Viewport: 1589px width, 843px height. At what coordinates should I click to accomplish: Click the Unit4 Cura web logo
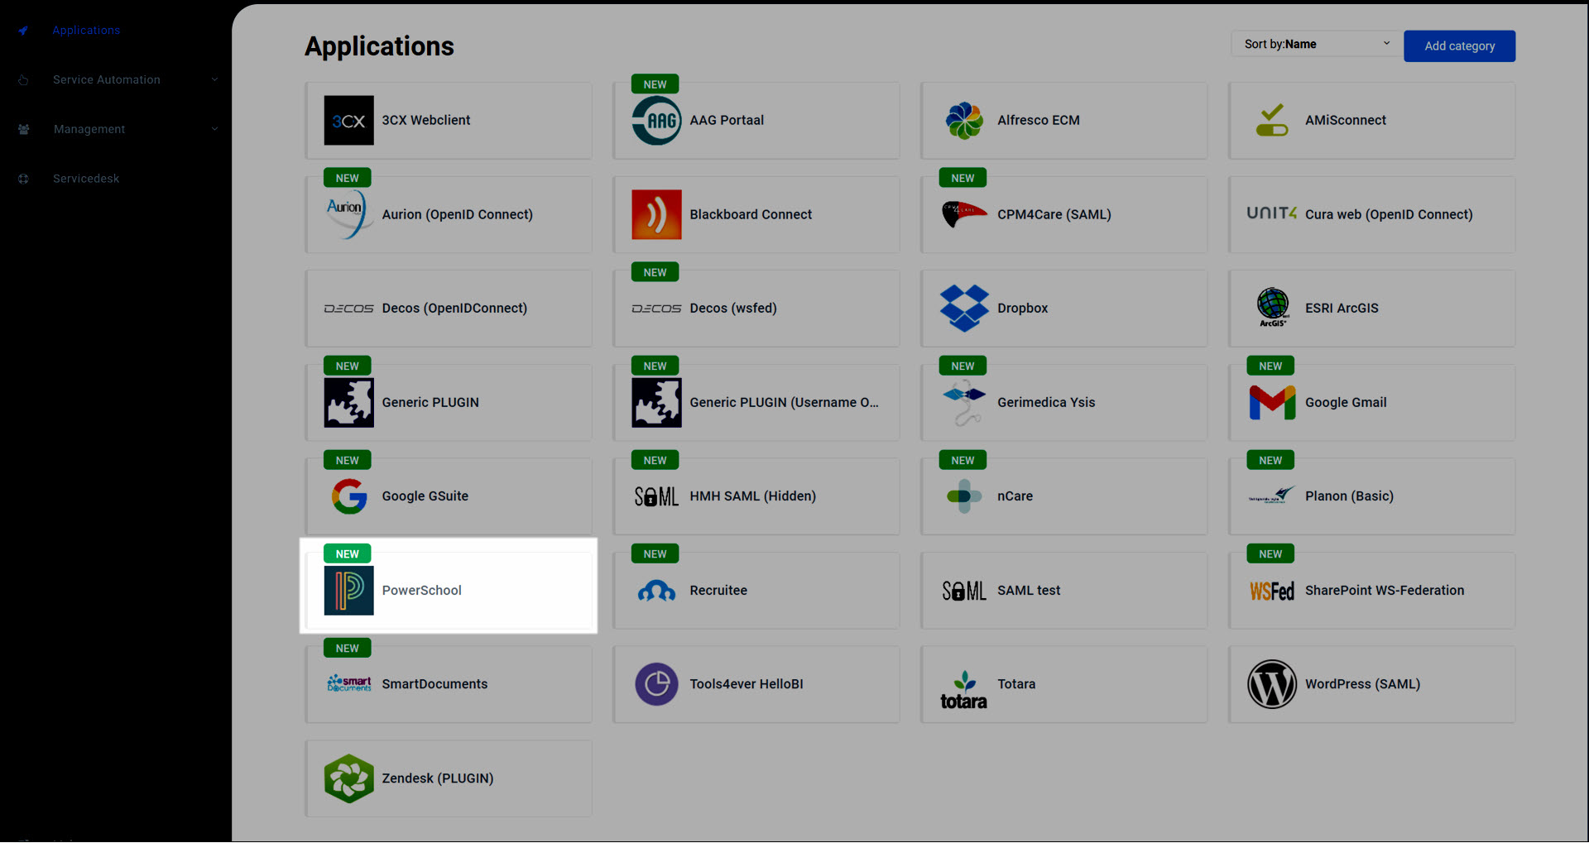pos(1272,213)
